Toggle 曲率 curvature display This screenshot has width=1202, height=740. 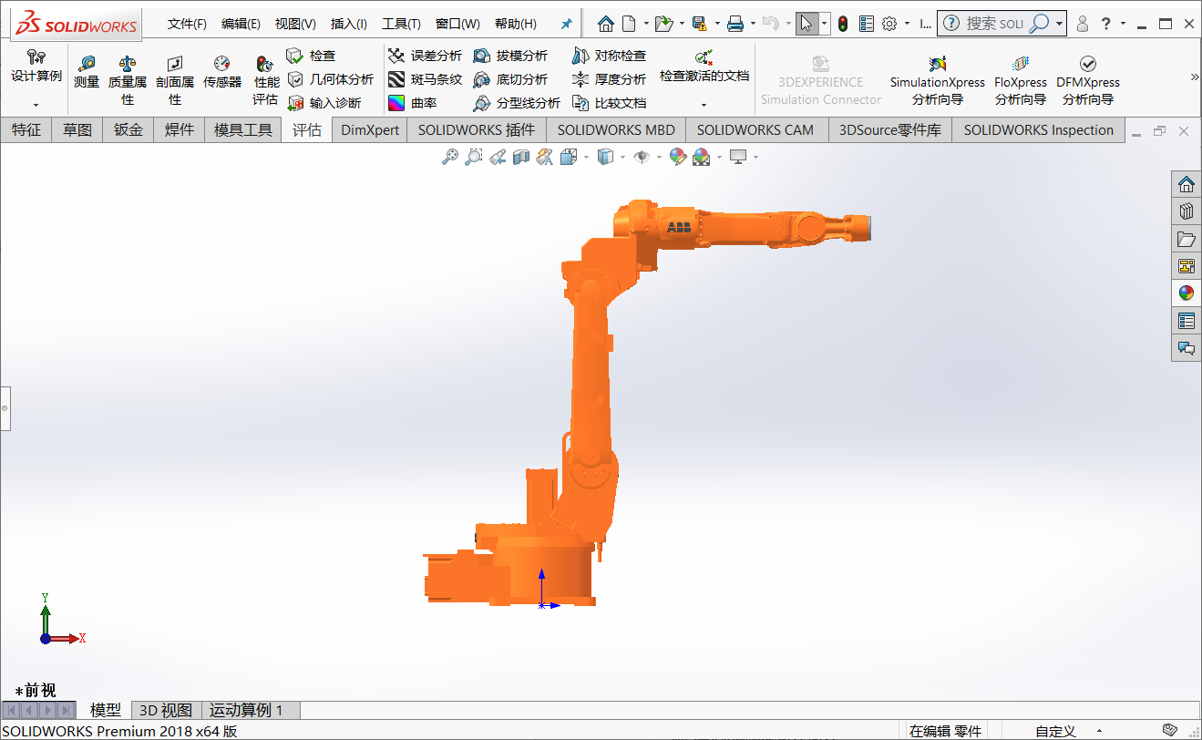(413, 103)
